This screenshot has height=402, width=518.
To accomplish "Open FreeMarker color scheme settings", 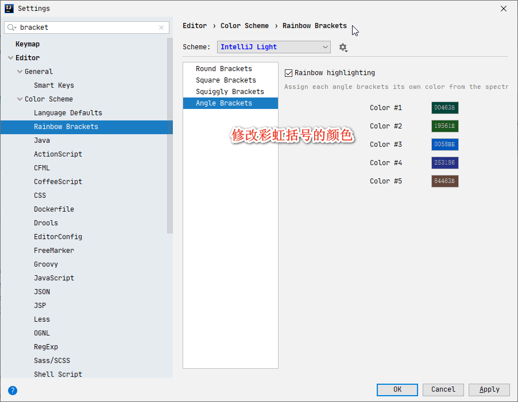I will [54, 251].
